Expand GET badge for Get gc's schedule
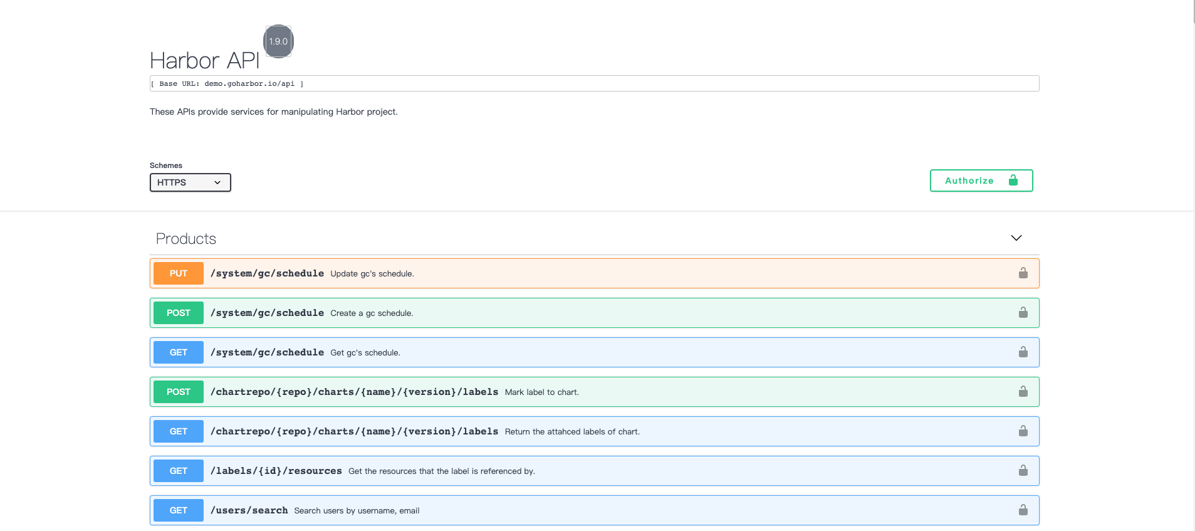The width and height of the screenshot is (1195, 531). point(179,352)
